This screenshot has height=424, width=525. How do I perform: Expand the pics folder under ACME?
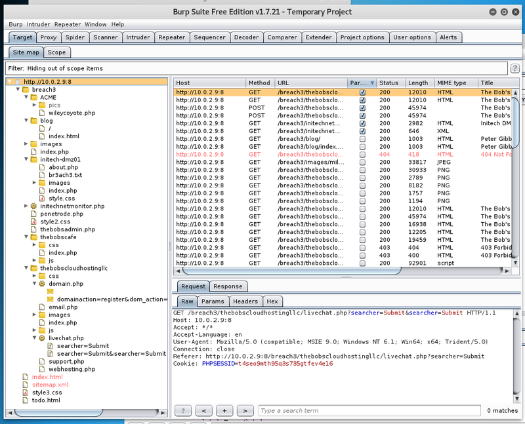[x=33, y=105]
